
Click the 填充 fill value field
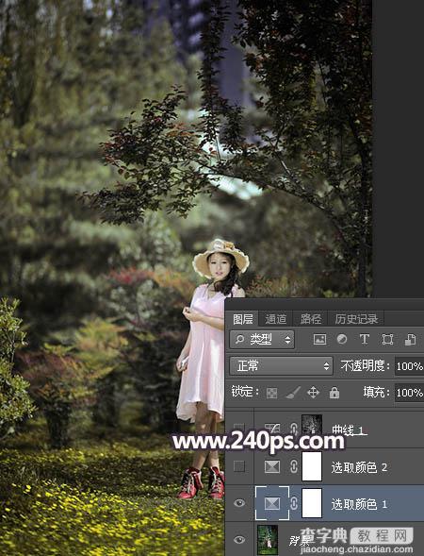click(x=409, y=393)
